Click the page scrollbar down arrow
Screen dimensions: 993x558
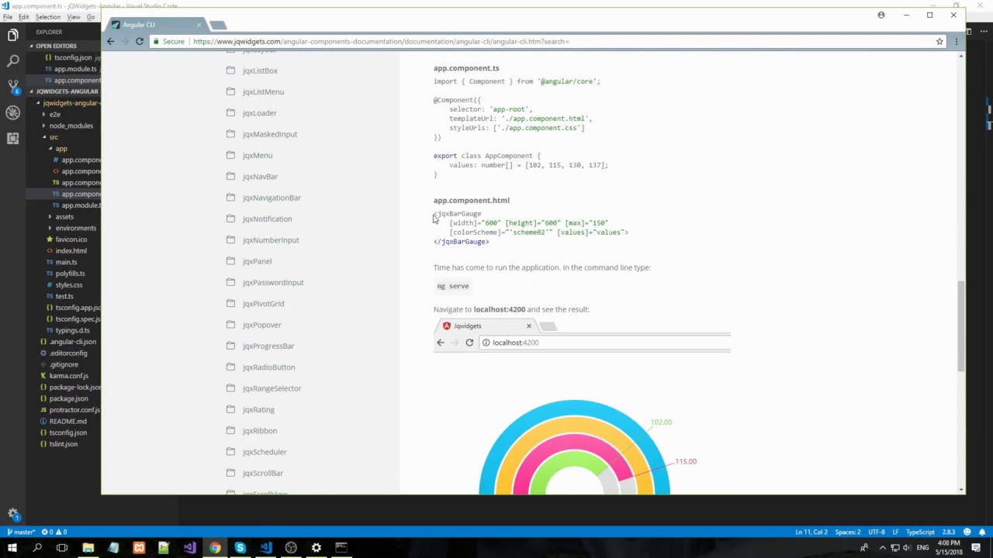(x=961, y=489)
